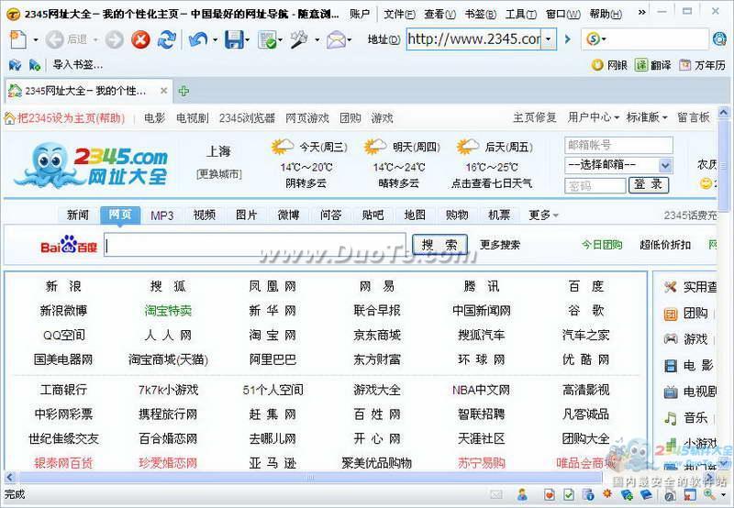This screenshot has width=734, height=508.
Task: Open the 团购 sidebar item
Action: pos(686,313)
